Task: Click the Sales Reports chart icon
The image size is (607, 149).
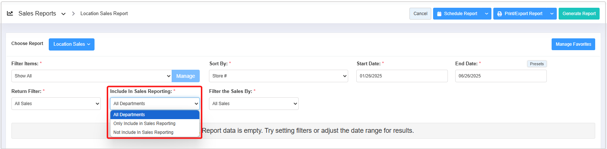Action: coord(10,13)
